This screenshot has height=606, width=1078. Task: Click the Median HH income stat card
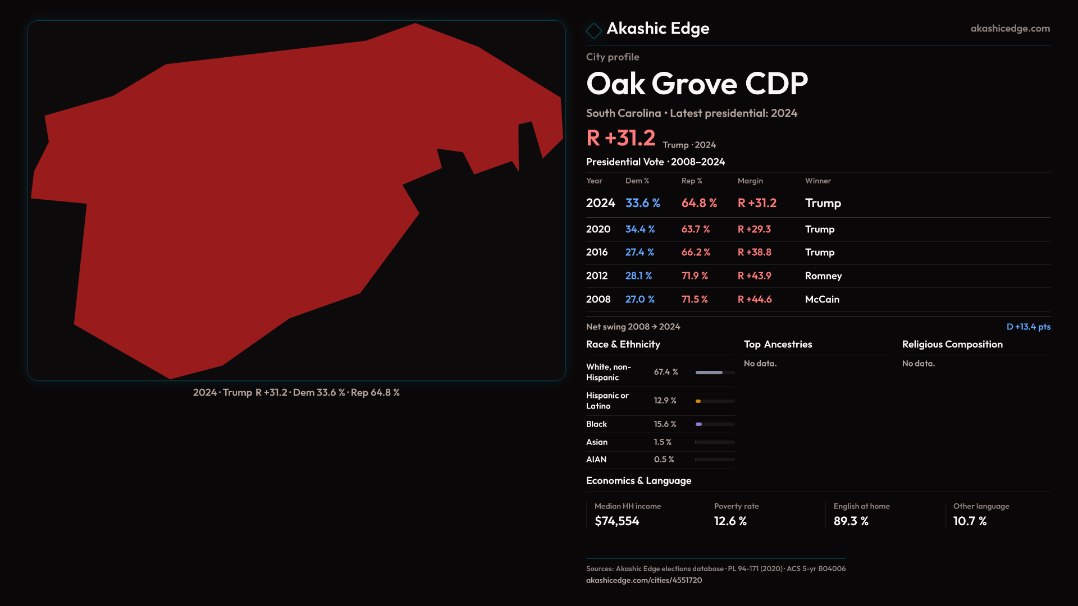(x=627, y=515)
